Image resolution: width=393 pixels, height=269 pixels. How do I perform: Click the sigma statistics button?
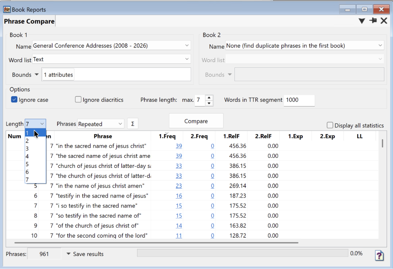coord(132,124)
